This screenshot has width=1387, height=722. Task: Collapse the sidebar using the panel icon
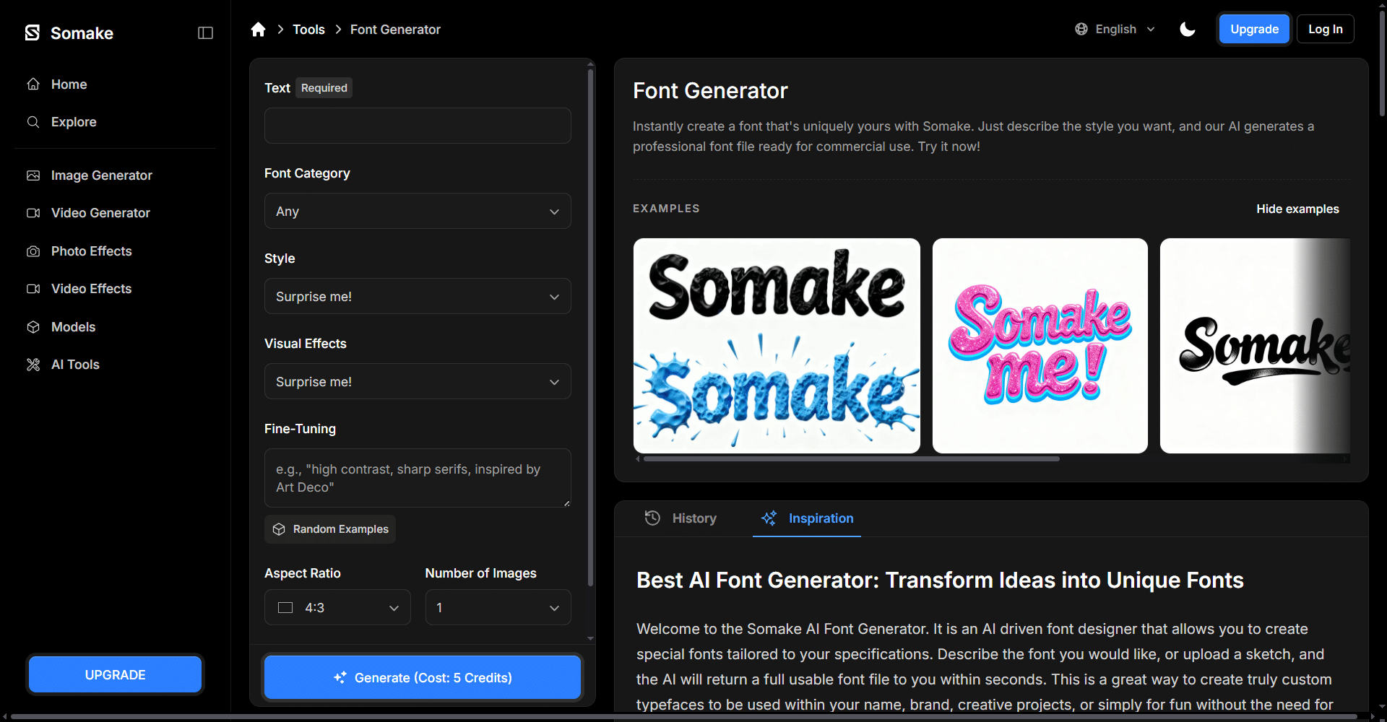pos(205,33)
